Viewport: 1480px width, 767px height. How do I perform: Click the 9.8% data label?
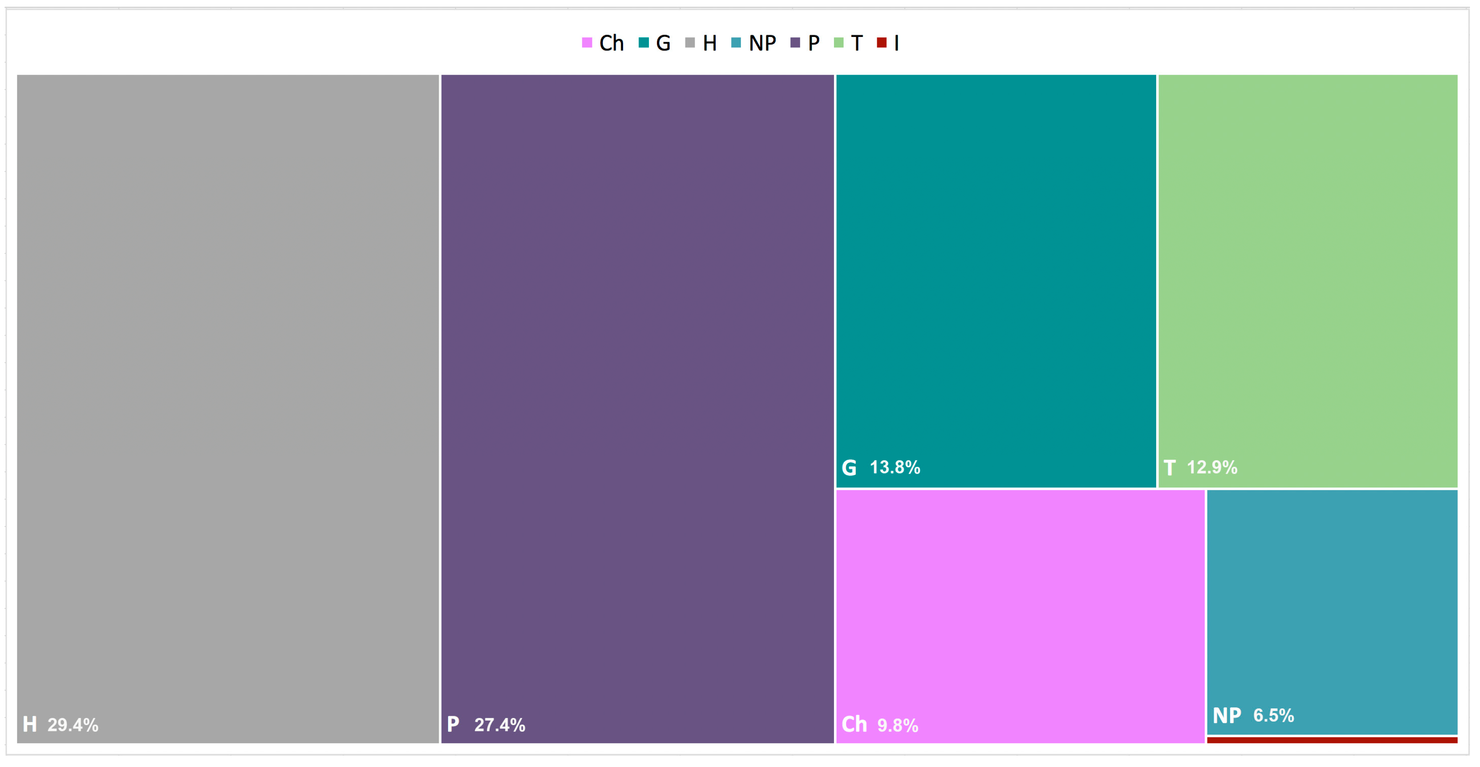[x=897, y=726]
